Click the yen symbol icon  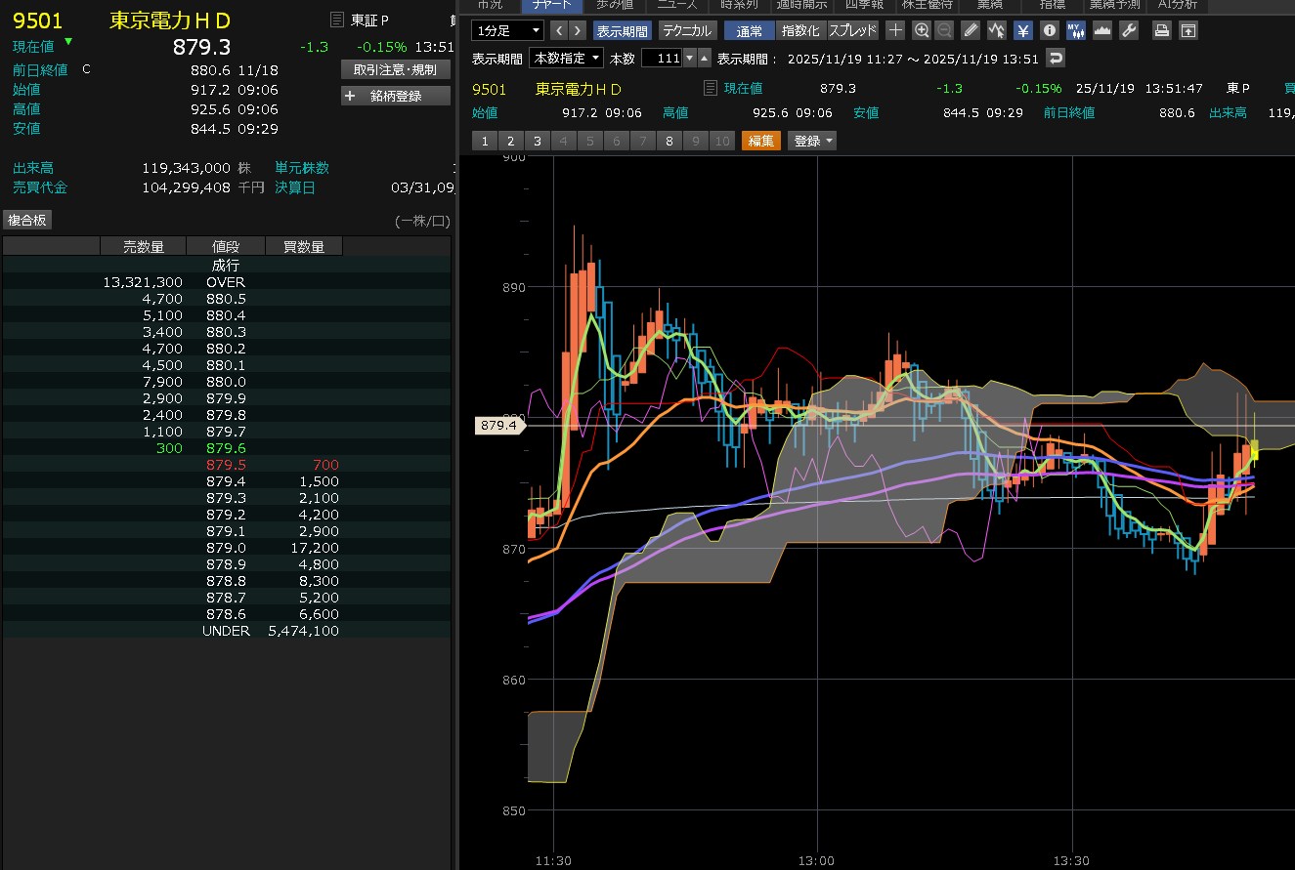tap(1022, 30)
